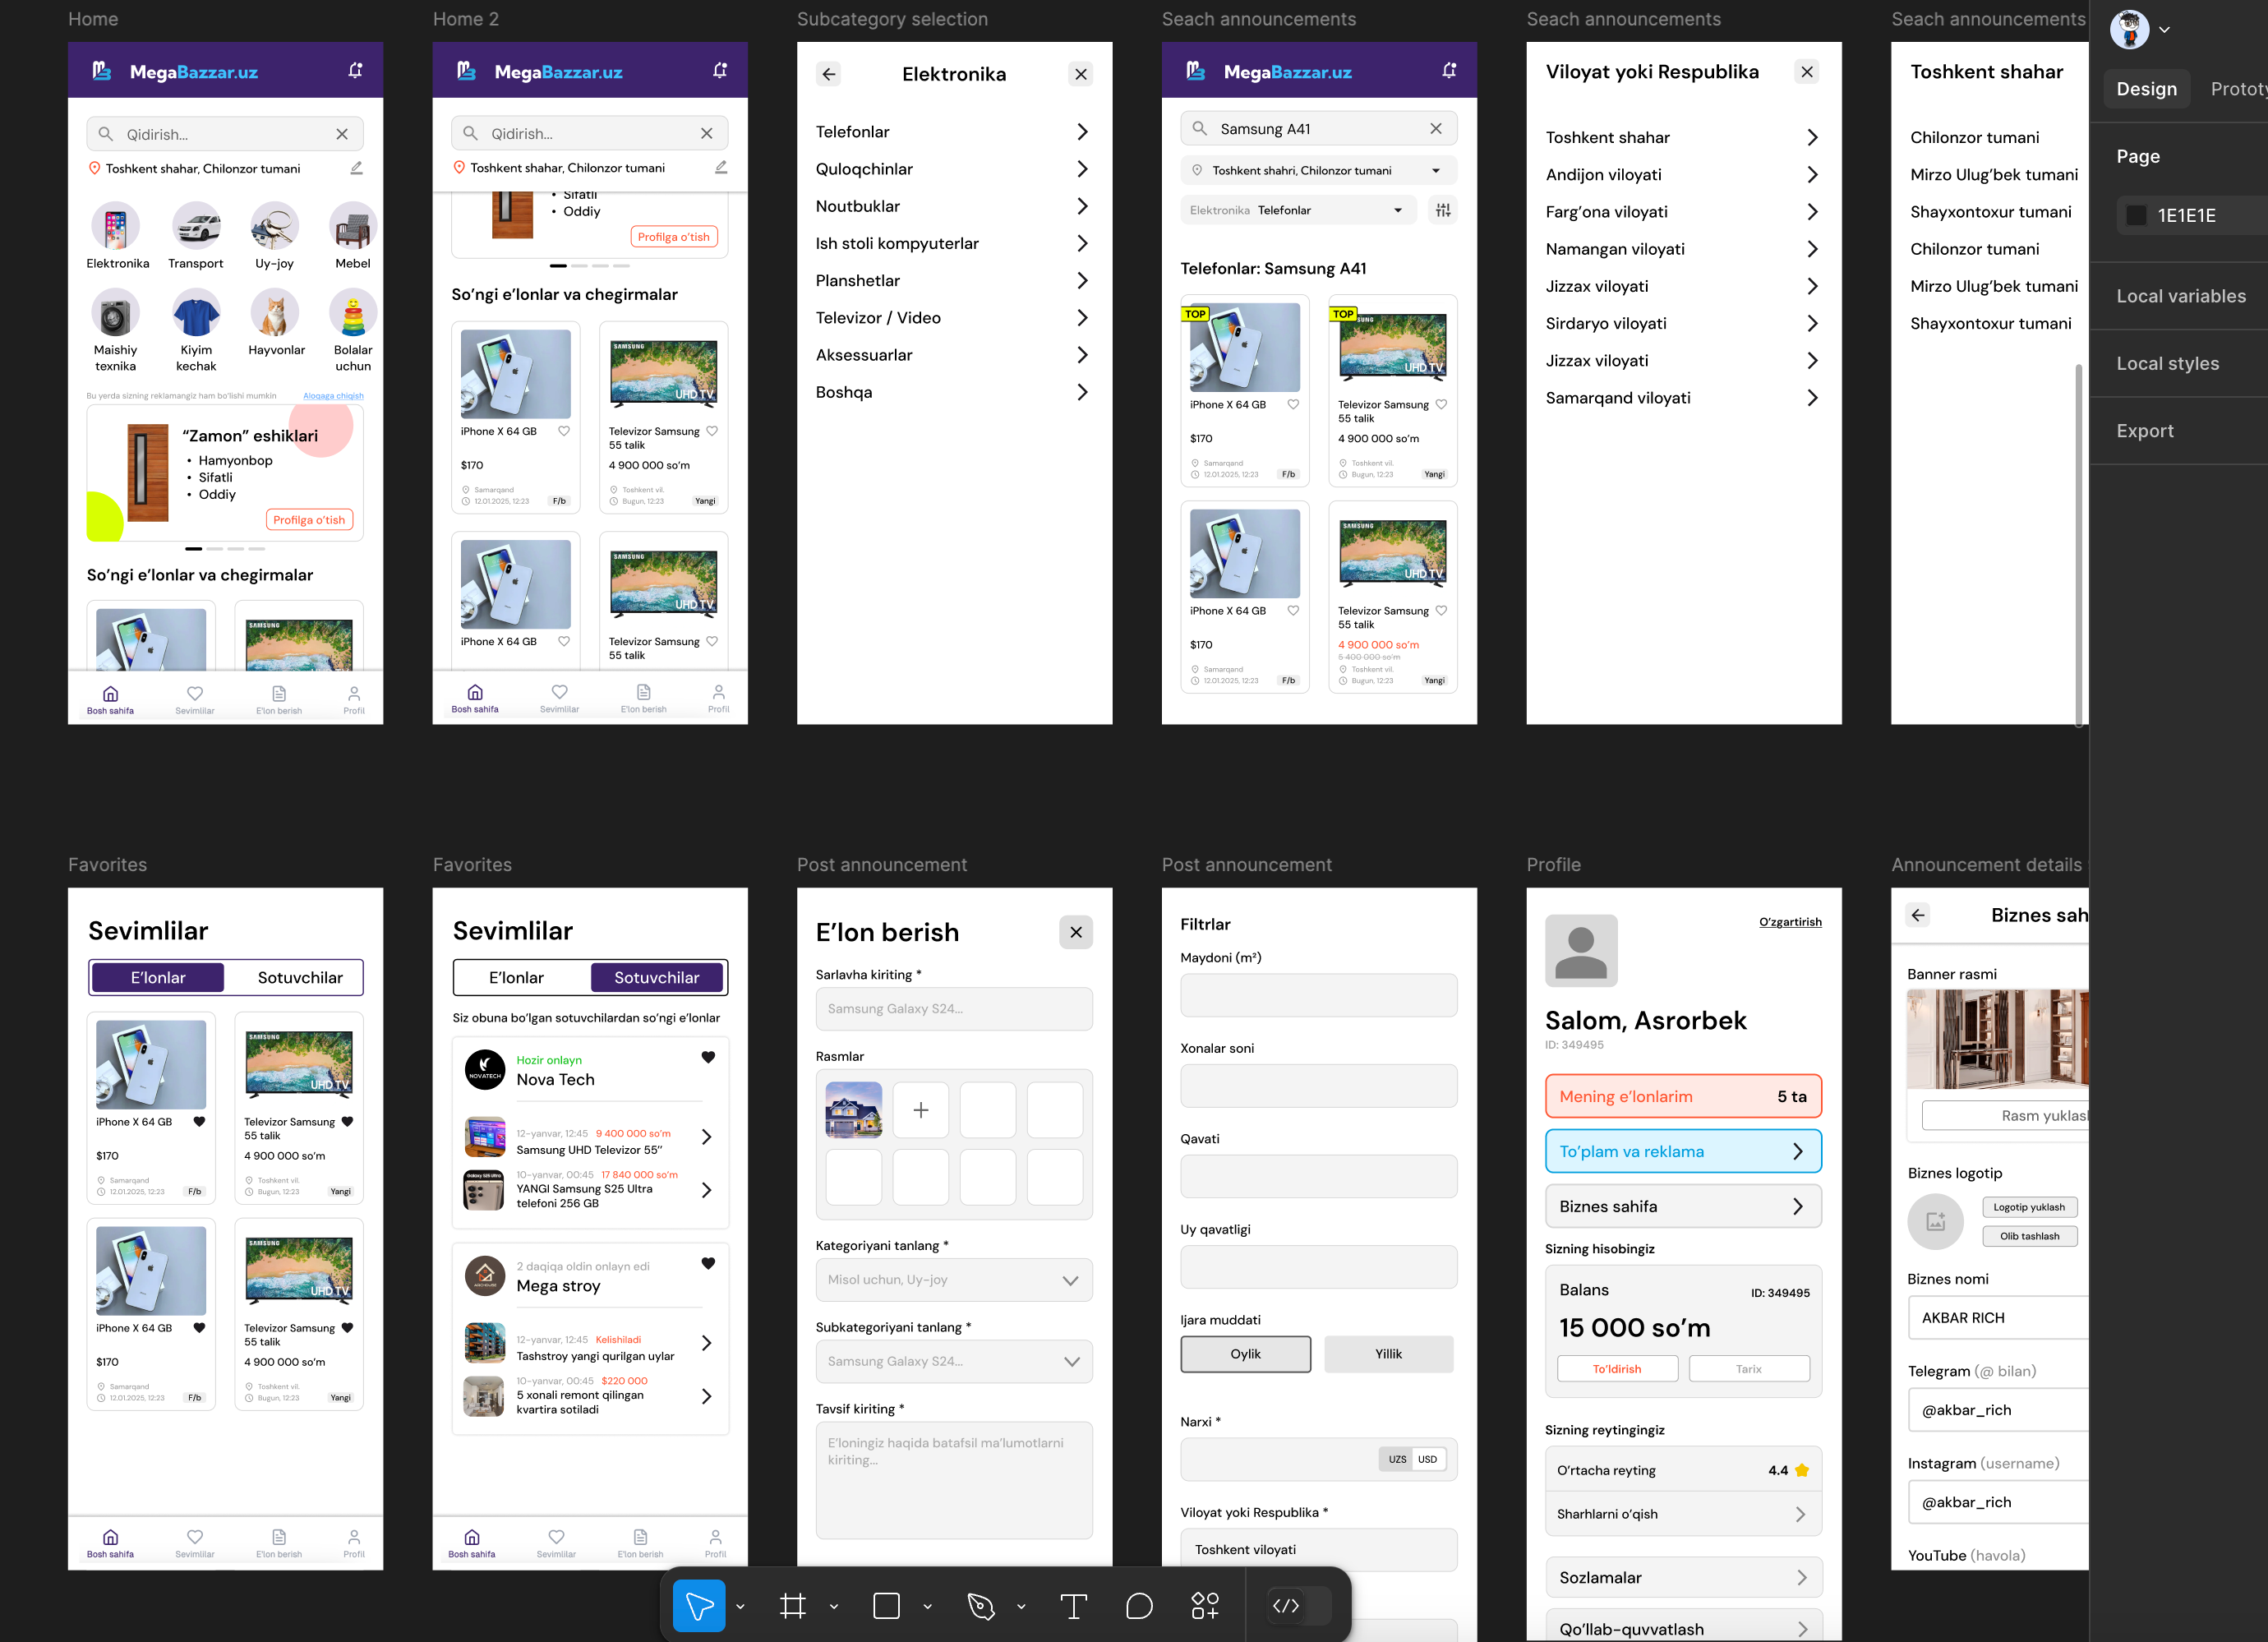Image resolution: width=2268 pixels, height=1642 pixels.
Task: Click the Sarlavha kiriting input field
Action: point(954,1009)
